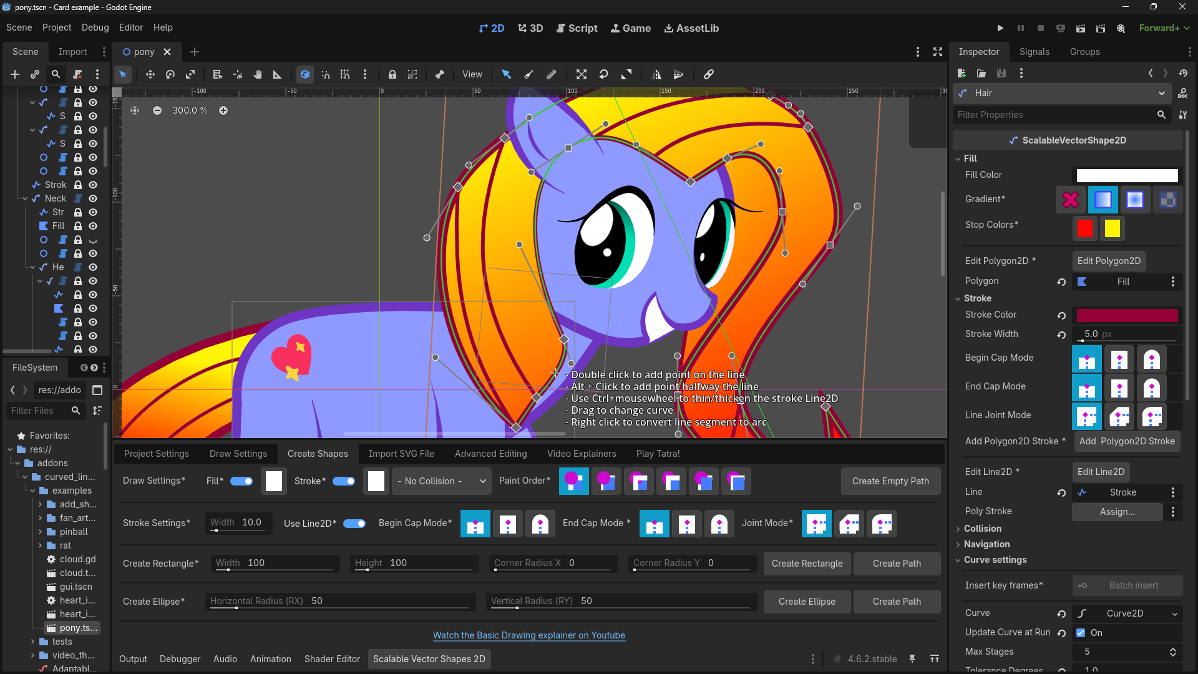Viewport: 1198px width, 674px height.
Task: Open the Import SVG File tab
Action: (x=401, y=454)
